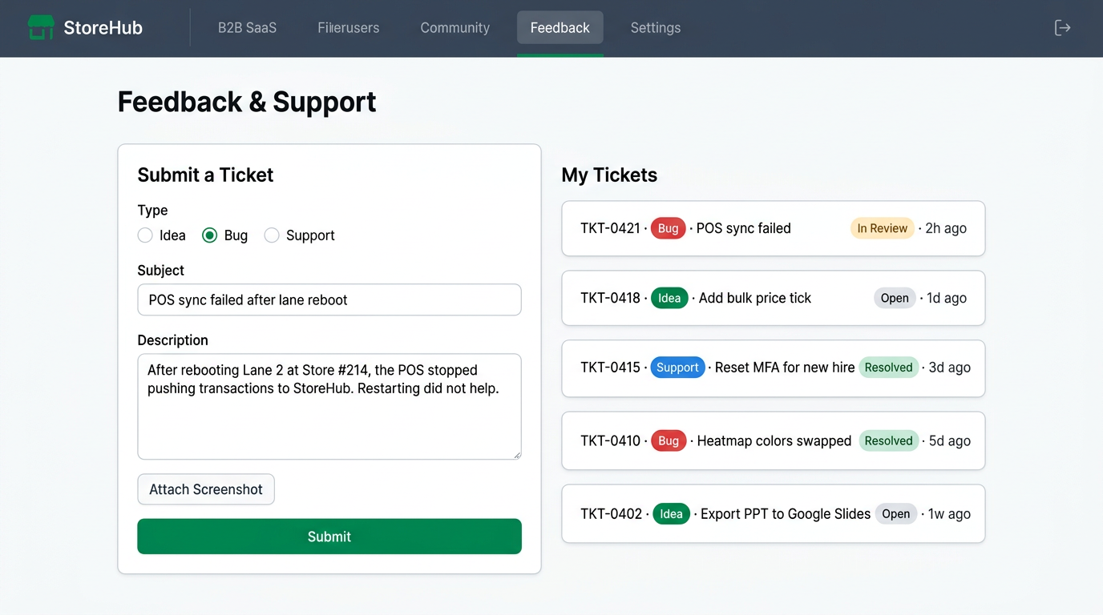Click the green Idea tag on TKT-0418
This screenshot has height=615, width=1103.
[x=669, y=298]
